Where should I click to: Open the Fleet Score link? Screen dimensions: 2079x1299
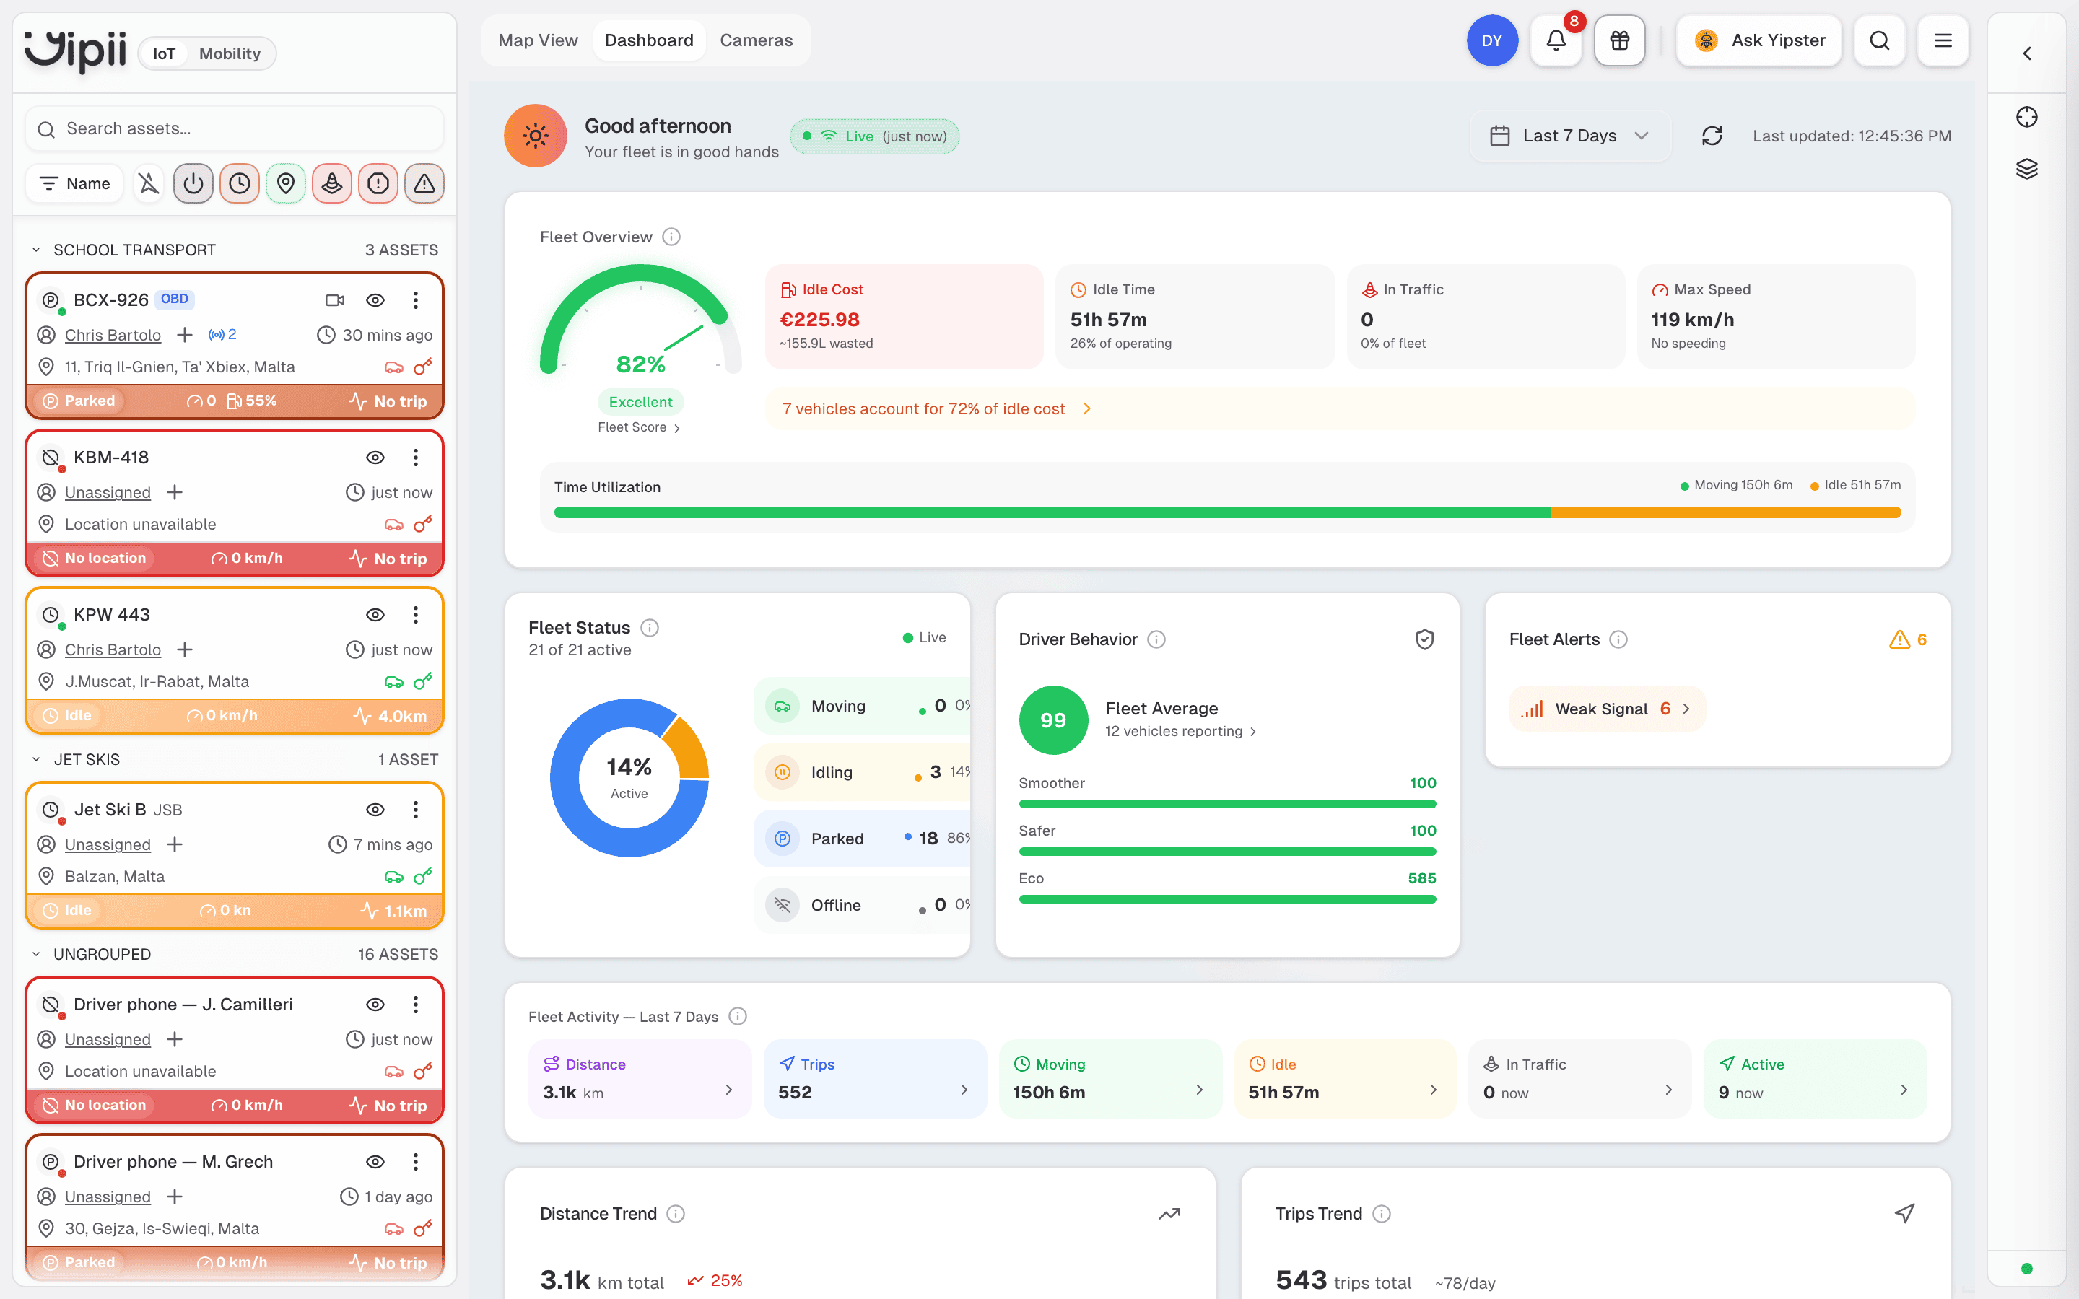coord(639,428)
